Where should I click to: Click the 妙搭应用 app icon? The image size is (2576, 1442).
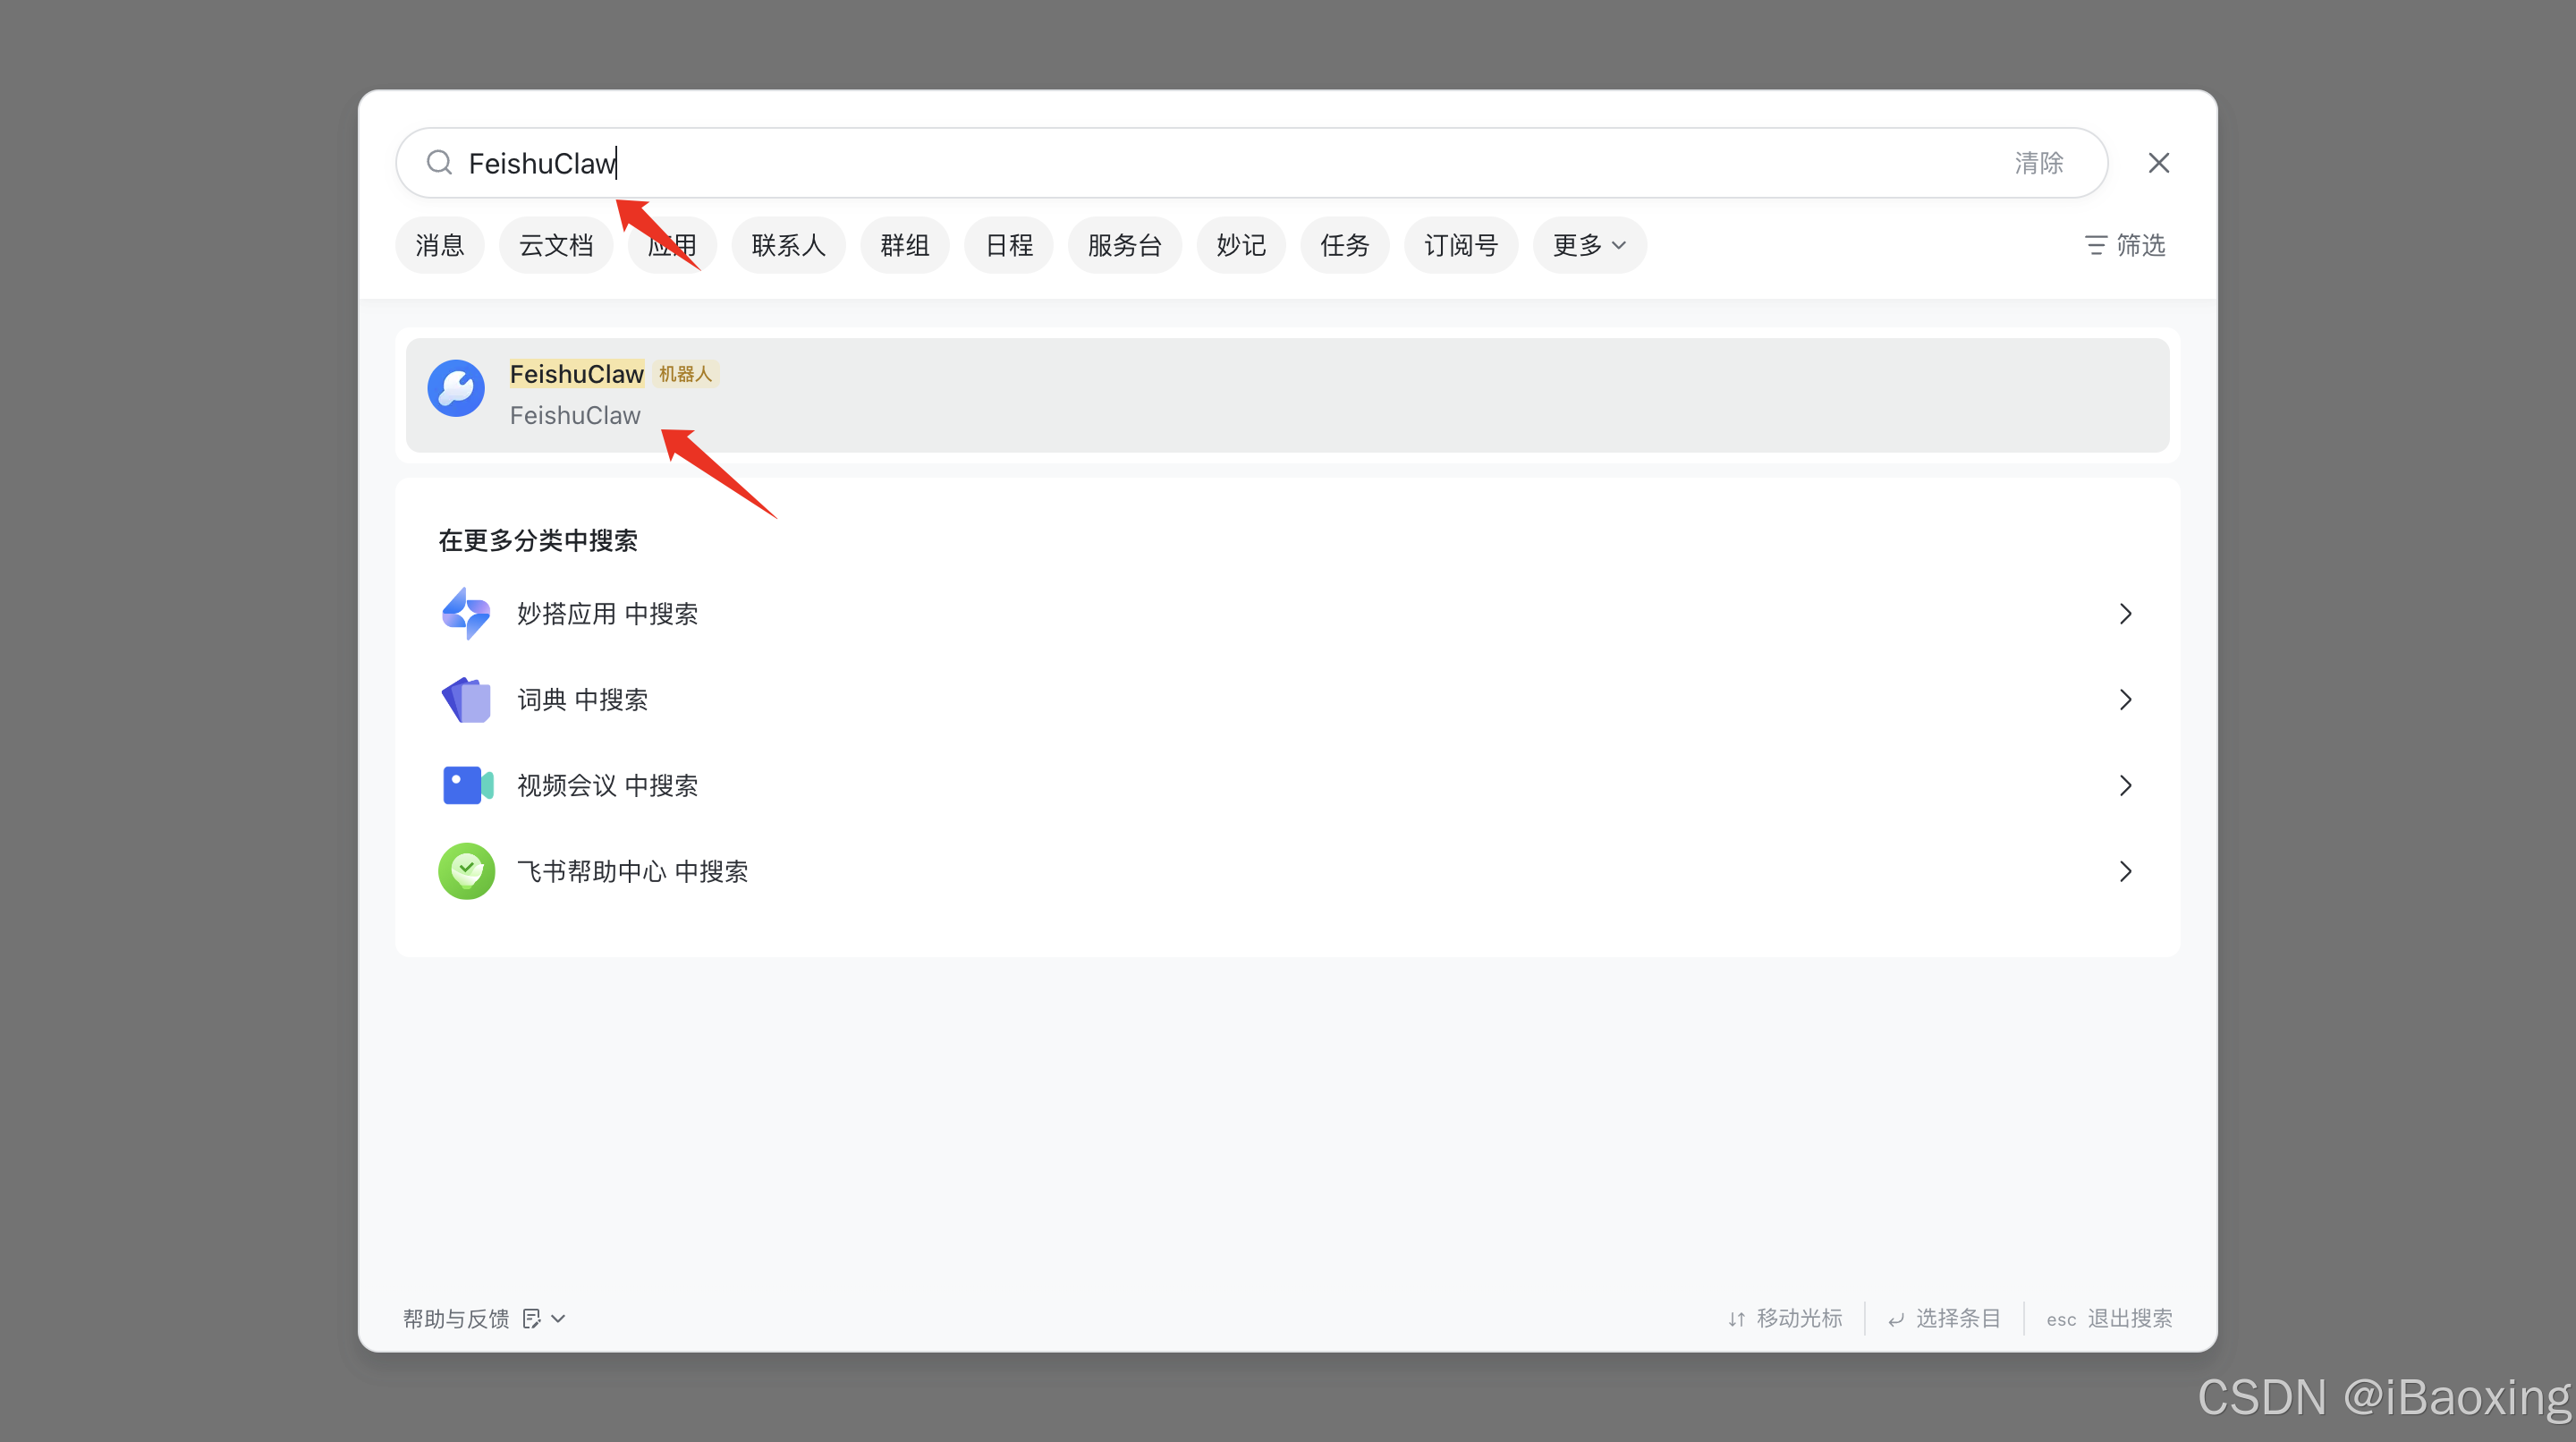coord(466,613)
